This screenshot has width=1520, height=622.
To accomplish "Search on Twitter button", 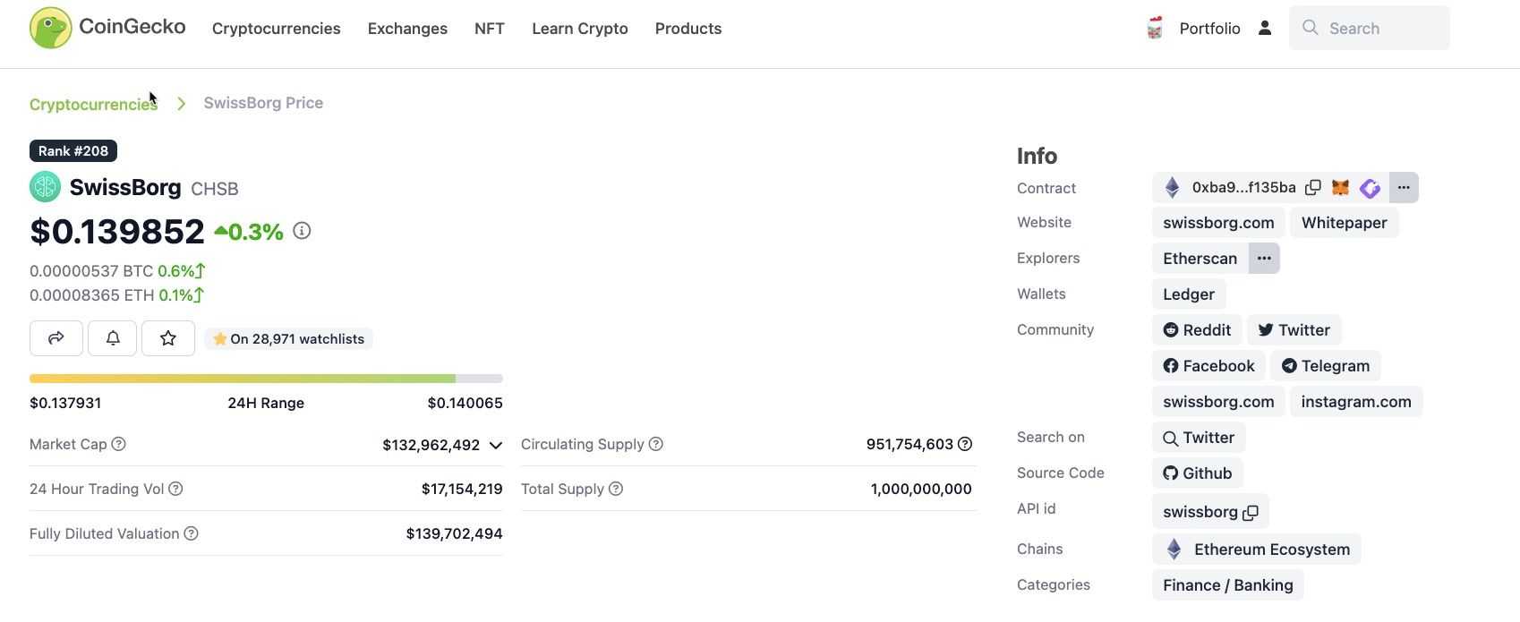I will (1199, 438).
